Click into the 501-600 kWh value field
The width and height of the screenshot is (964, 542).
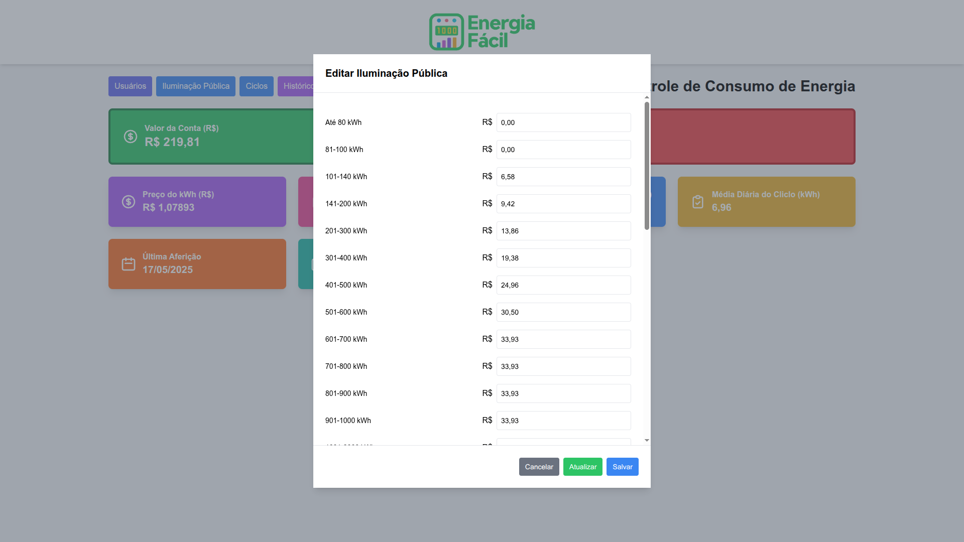pos(563,312)
